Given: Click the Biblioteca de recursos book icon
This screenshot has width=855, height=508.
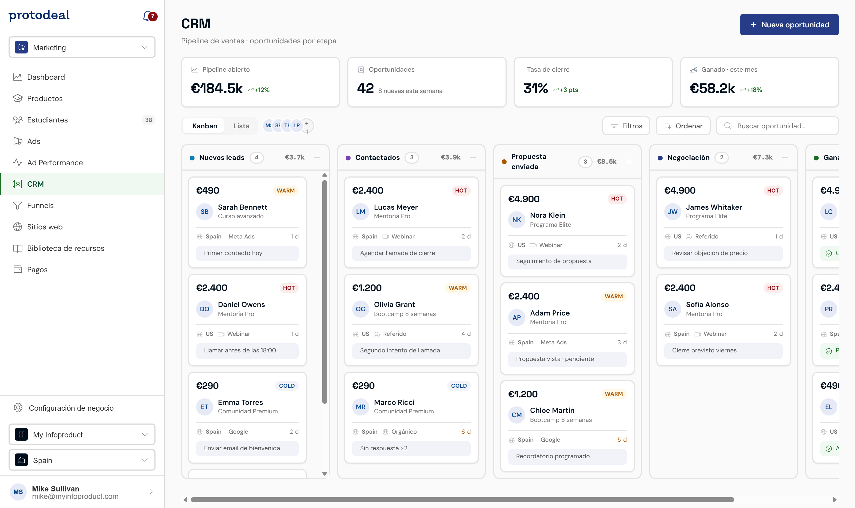Looking at the screenshot, I should [17, 248].
